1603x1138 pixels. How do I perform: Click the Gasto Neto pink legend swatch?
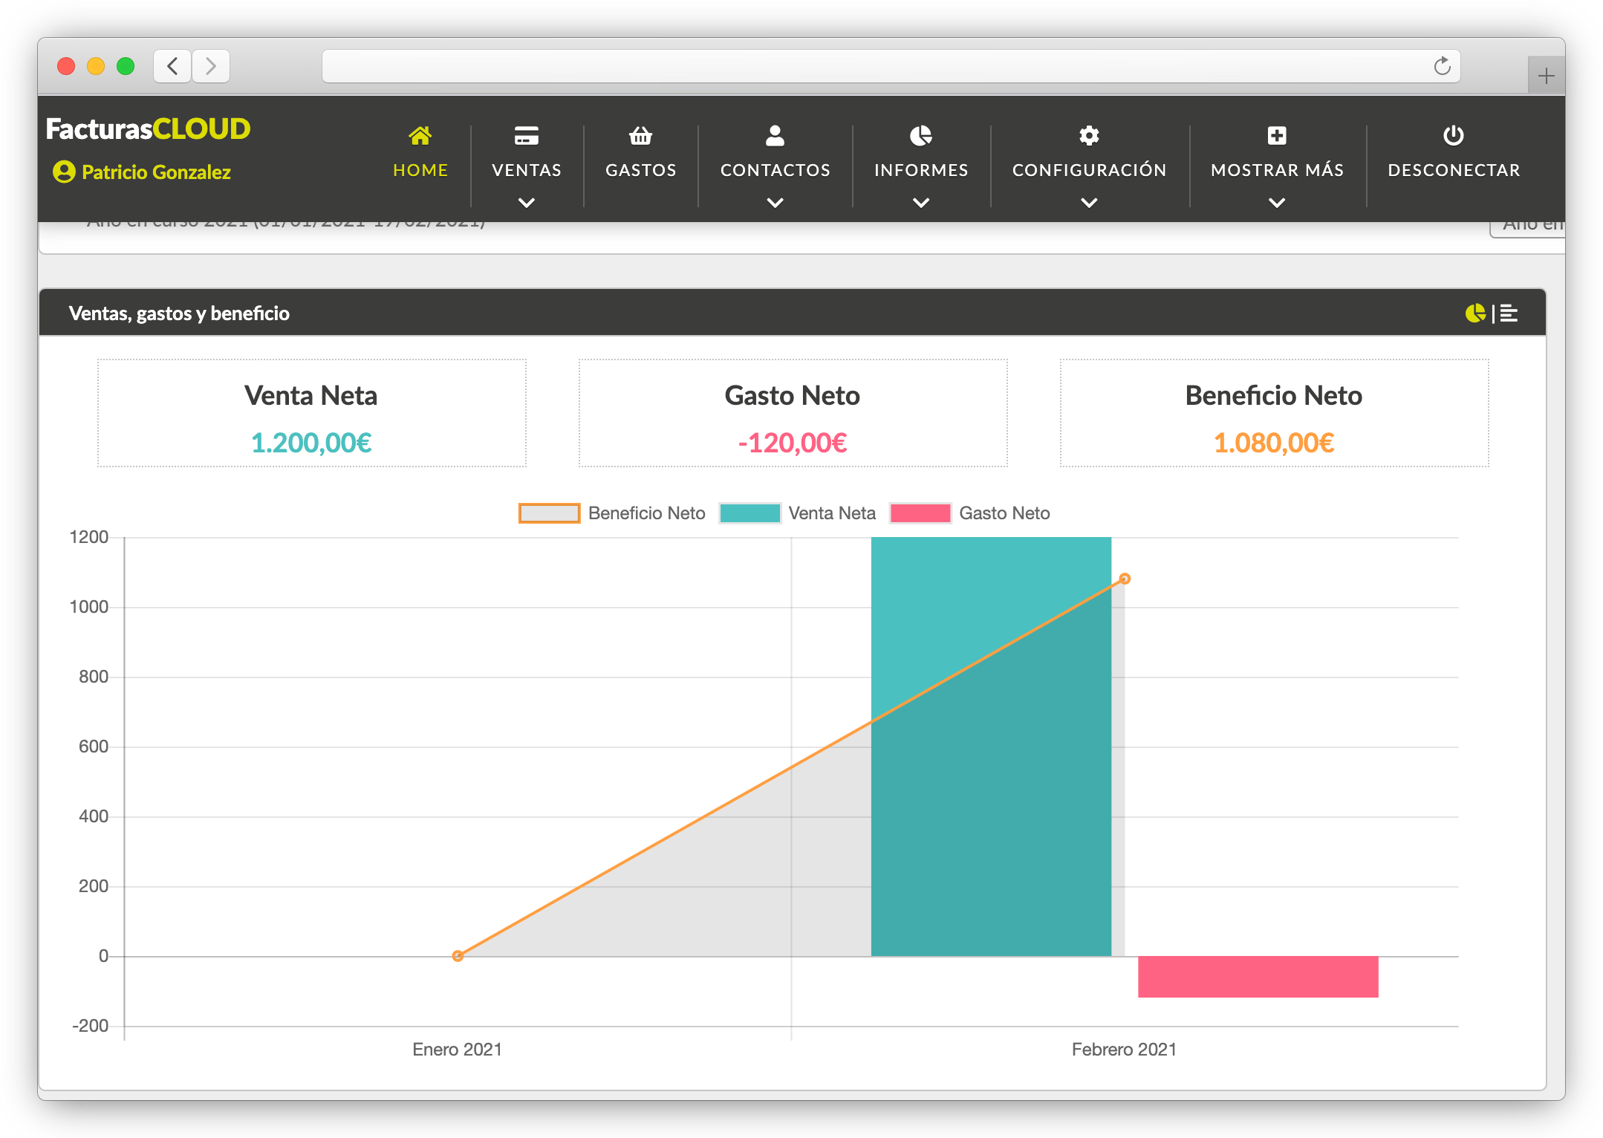tap(920, 513)
